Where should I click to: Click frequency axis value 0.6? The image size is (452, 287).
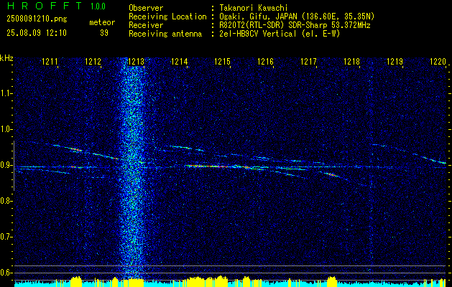point(5,273)
